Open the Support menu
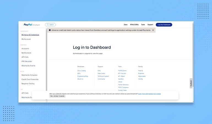 click(150, 25)
